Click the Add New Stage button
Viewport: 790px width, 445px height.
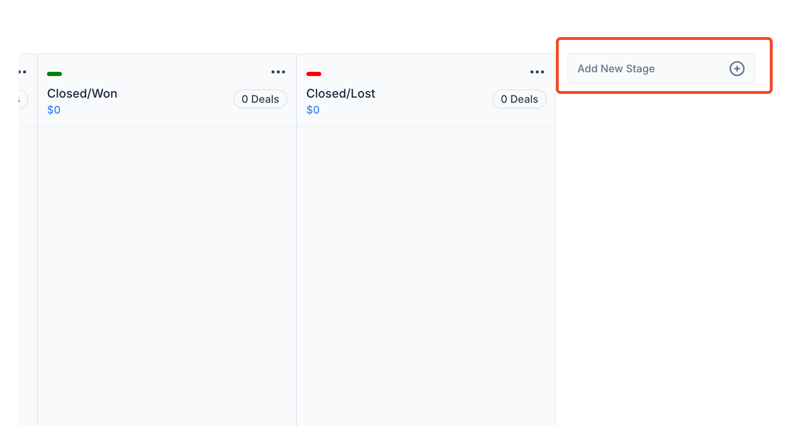[661, 69]
